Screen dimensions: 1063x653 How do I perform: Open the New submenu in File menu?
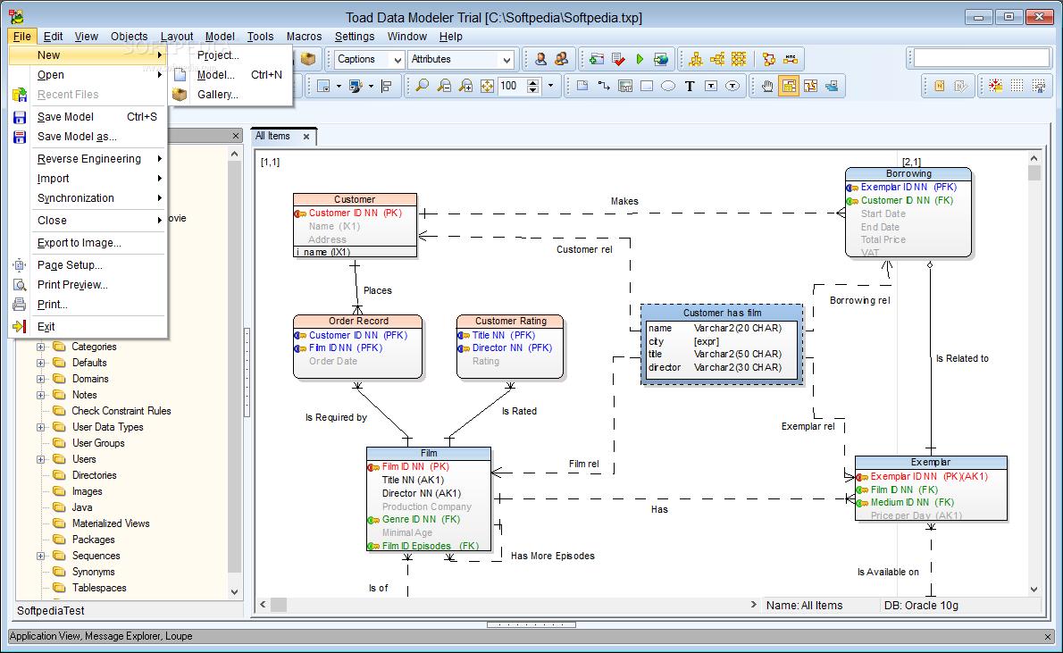88,54
